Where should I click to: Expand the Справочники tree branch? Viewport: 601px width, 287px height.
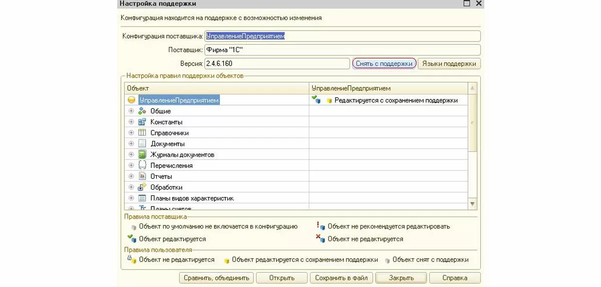[131, 133]
